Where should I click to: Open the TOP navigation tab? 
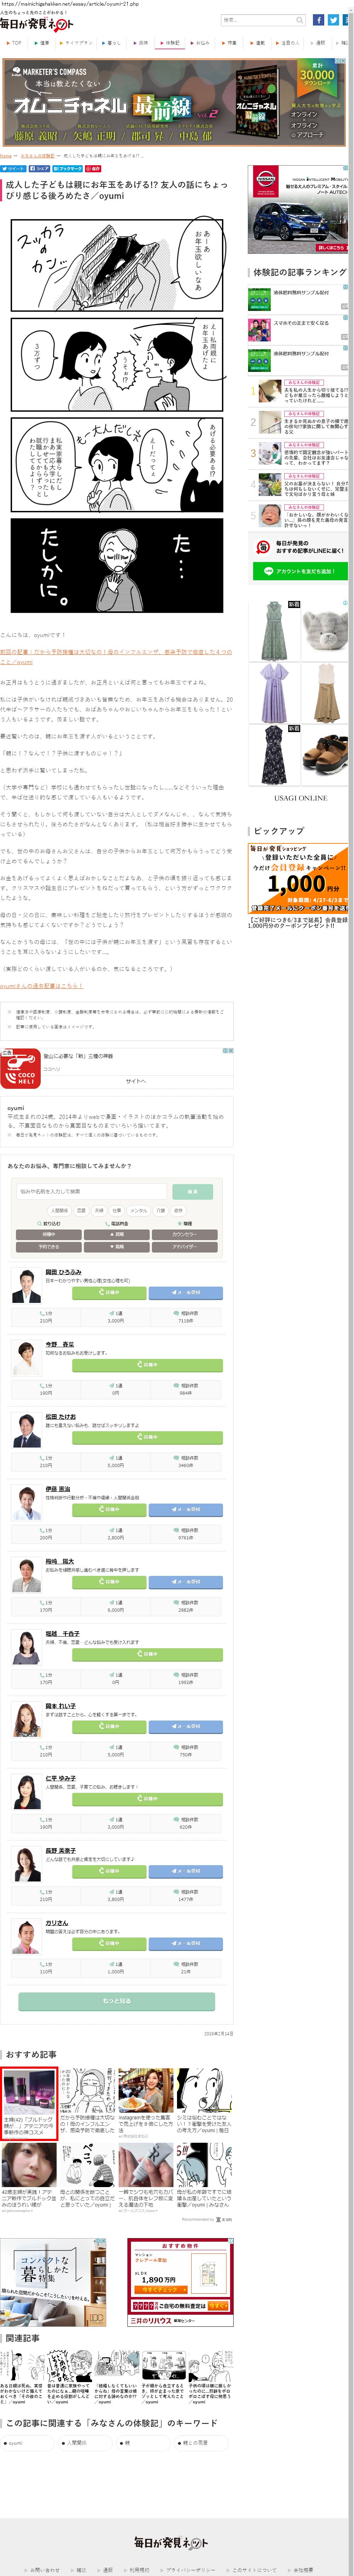pyautogui.click(x=14, y=43)
